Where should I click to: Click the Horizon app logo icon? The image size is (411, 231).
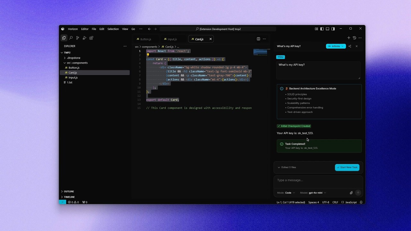[63, 29]
